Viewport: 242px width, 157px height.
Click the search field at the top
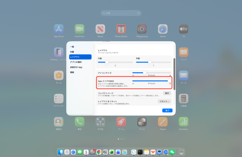(121, 13)
